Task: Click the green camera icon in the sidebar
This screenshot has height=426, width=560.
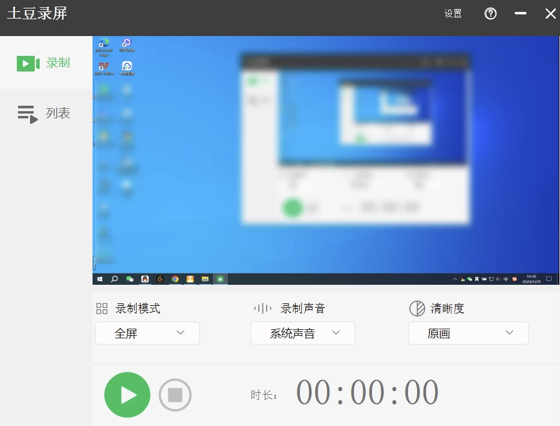Action: 28,63
